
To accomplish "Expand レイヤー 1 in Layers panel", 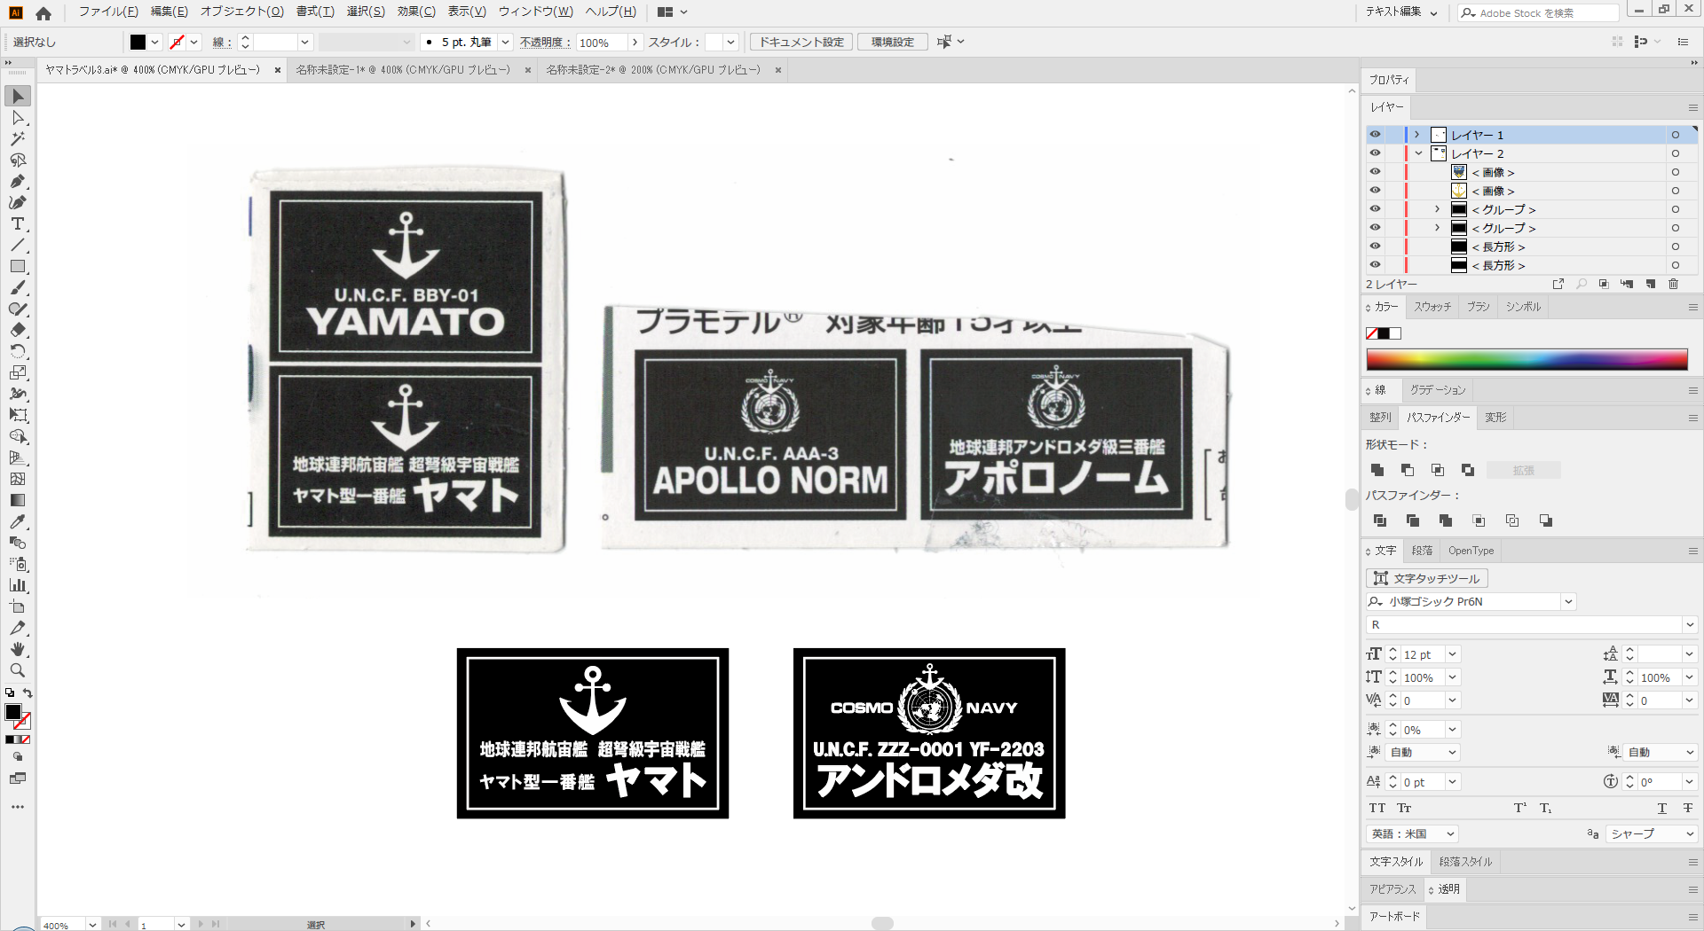I will point(1417,135).
